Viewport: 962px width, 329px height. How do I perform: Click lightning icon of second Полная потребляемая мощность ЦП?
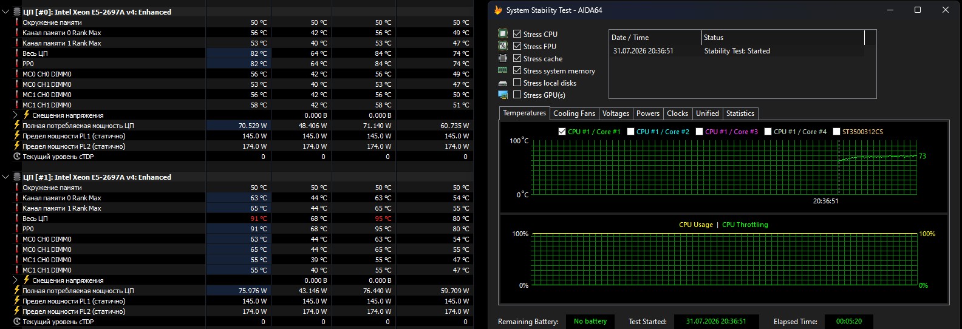[17, 290]
